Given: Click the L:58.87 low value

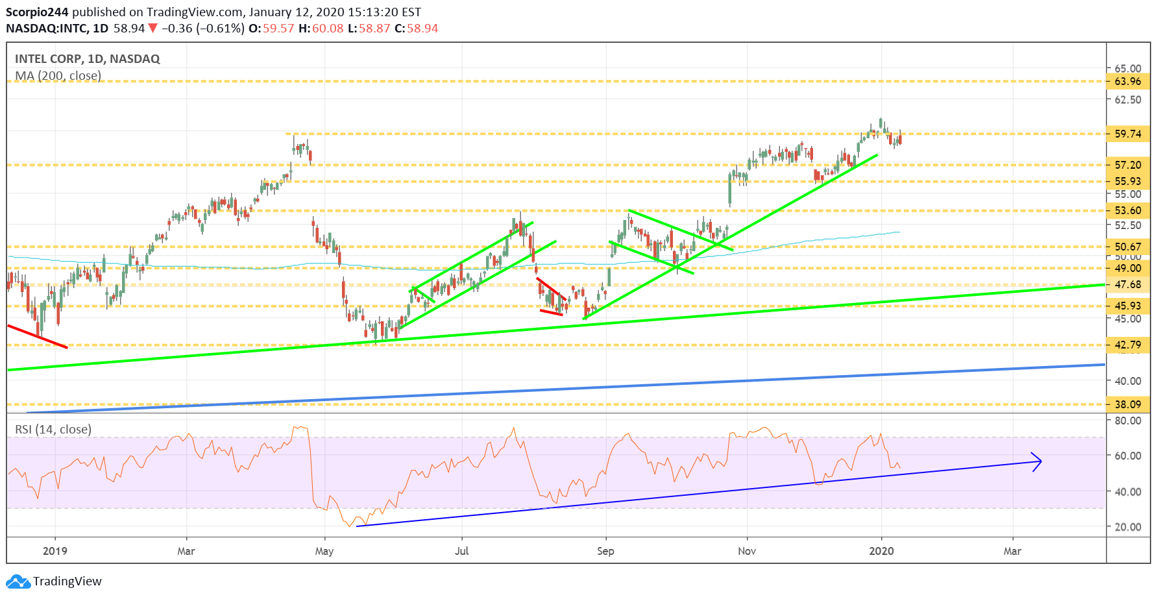Looking at the screenshot, I should pos(369,29).
